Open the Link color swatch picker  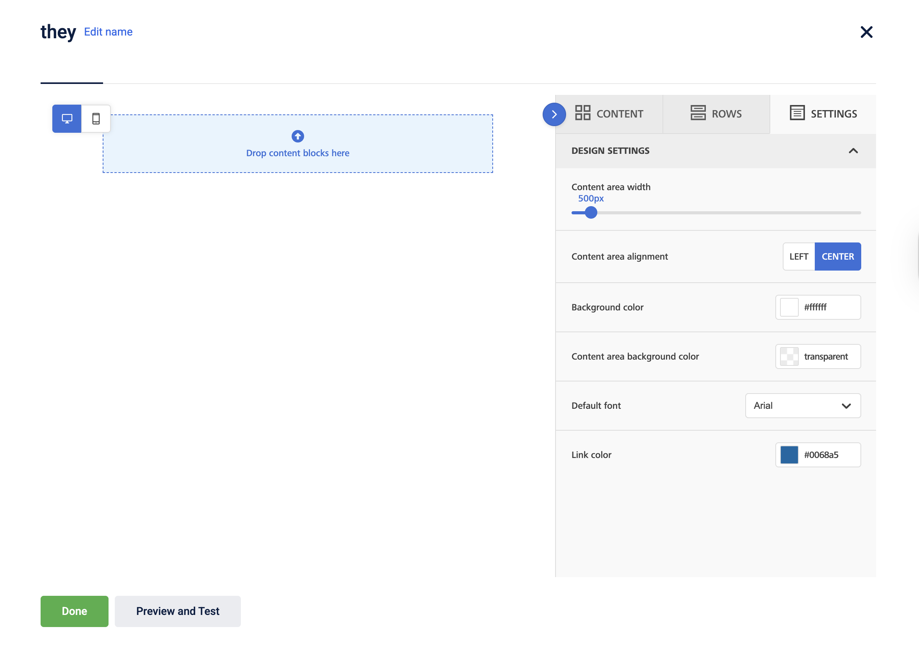789,455
